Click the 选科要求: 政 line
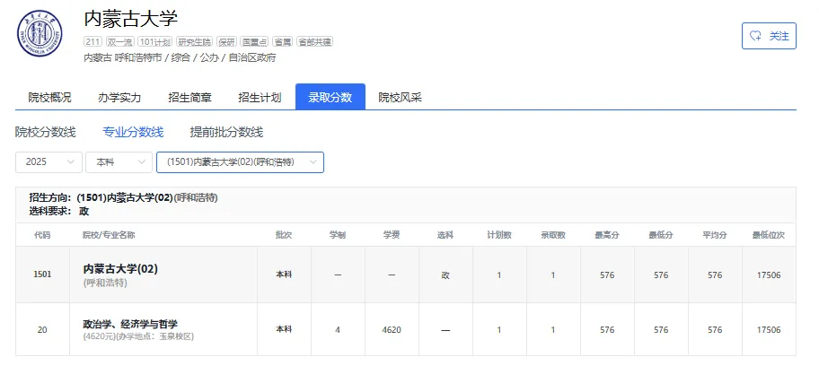Screen dimensions: 819x366 coord(59,211)
